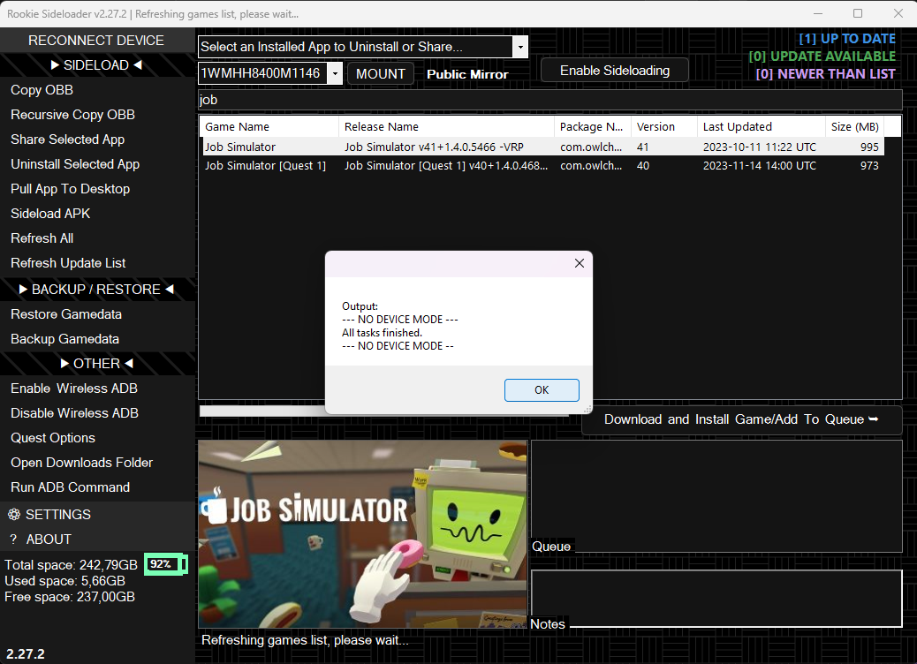Click the Job Simulator thumbnail image
The image size is (917, 664).
coord(362,534)
